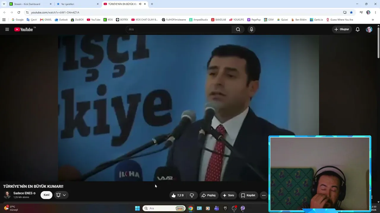Click the YouTube search magnifier button
The height and width of the screenshot is (213, 380).
click(238, 29)
